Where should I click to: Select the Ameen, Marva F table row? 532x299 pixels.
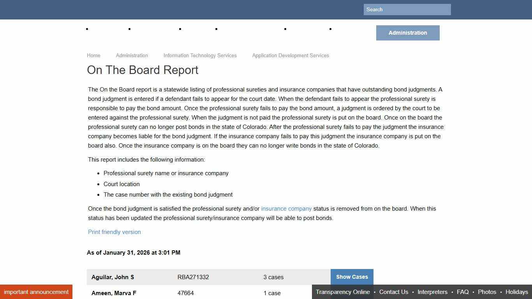114,293
